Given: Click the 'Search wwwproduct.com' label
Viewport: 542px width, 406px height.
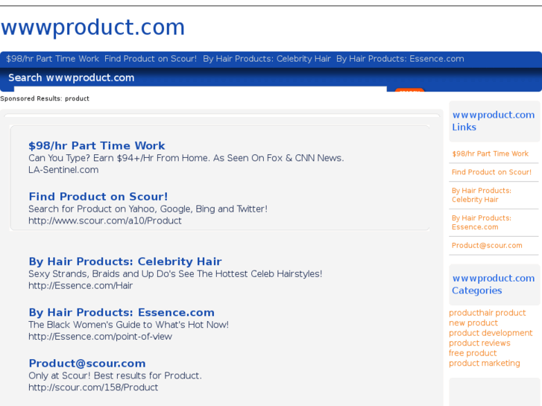Looking at the screenshot, I should (72, 77).
